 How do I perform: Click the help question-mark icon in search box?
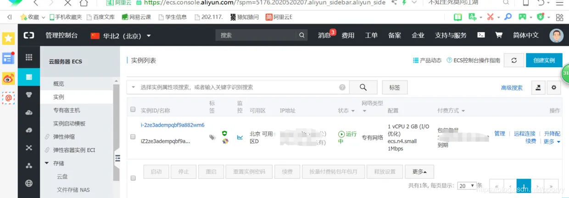342,87
